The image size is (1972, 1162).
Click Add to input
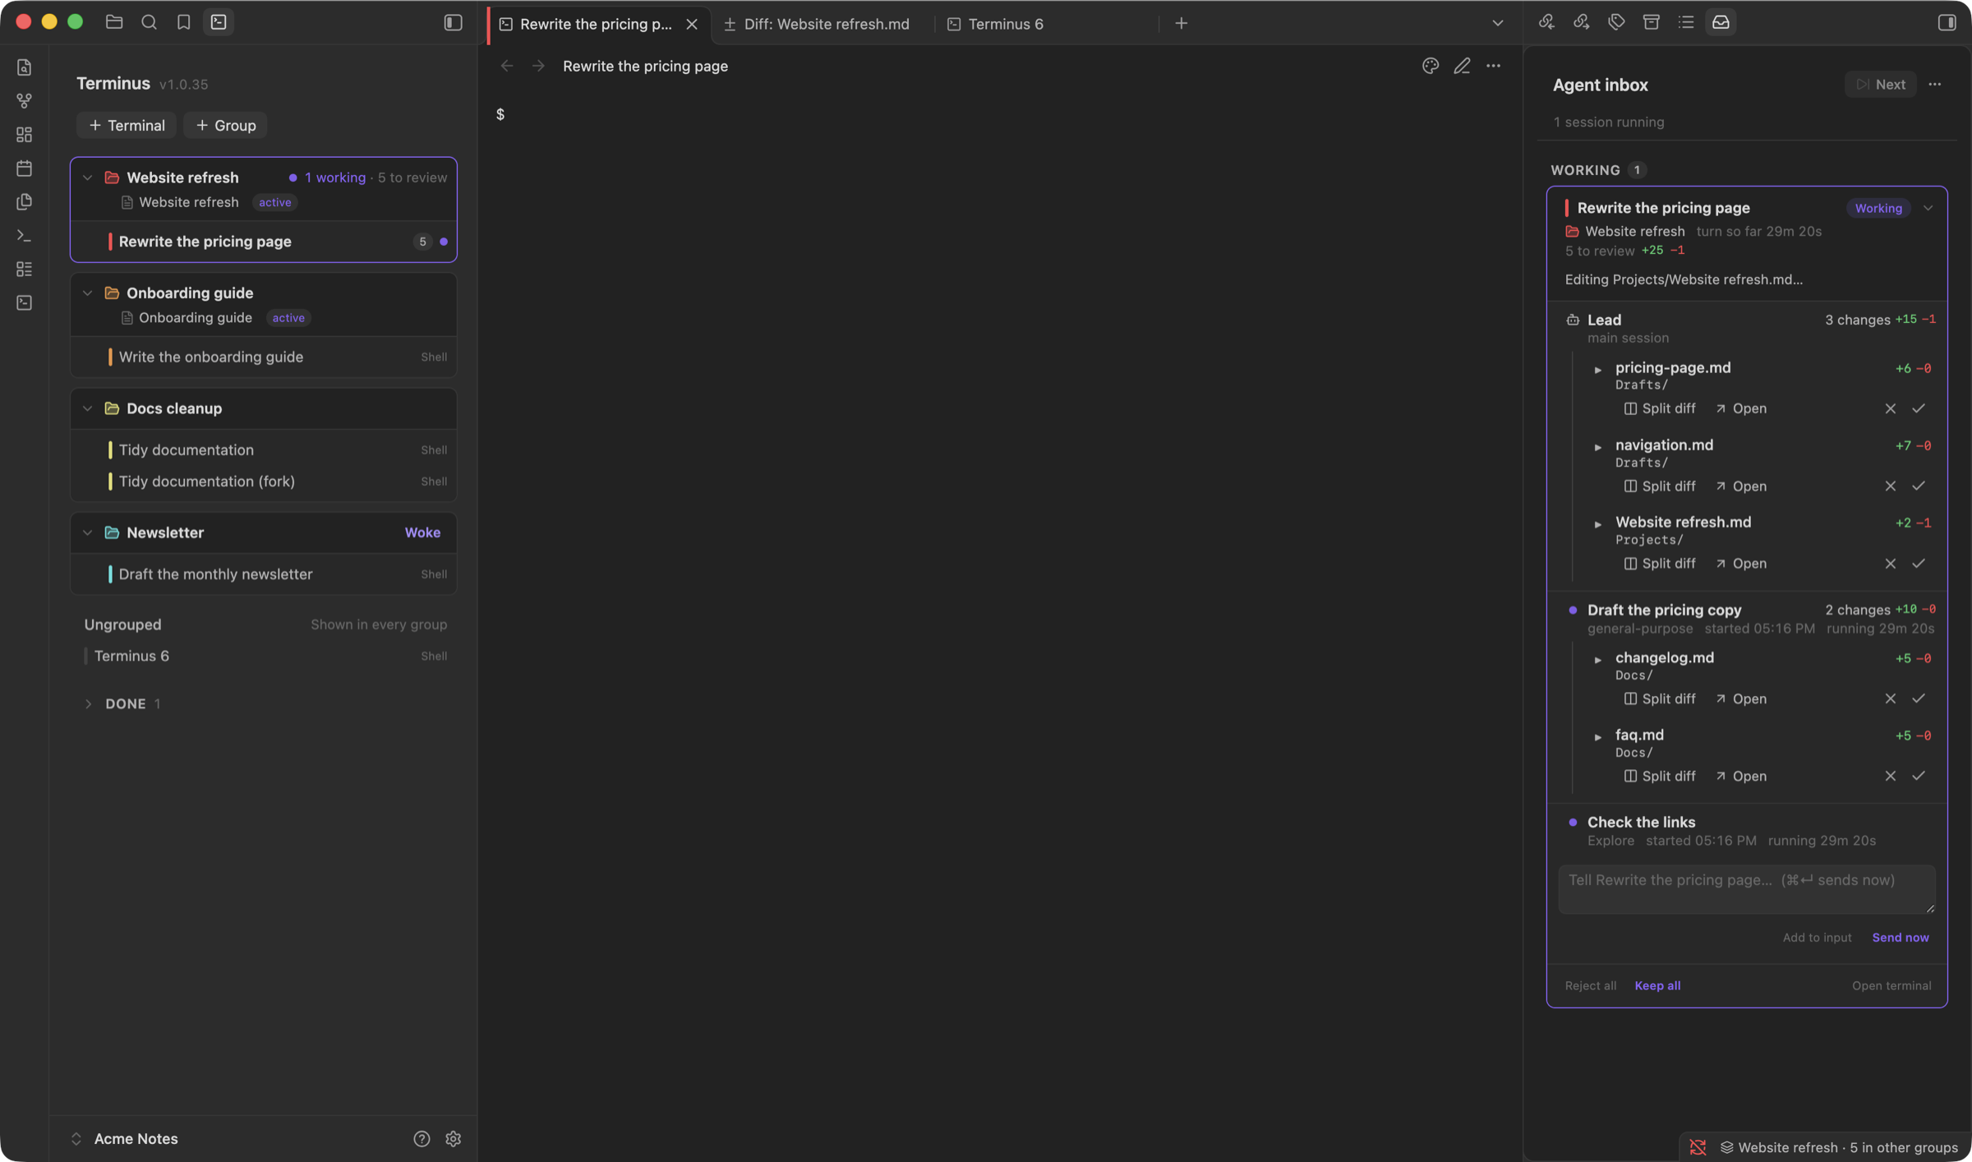[1817, 938]
